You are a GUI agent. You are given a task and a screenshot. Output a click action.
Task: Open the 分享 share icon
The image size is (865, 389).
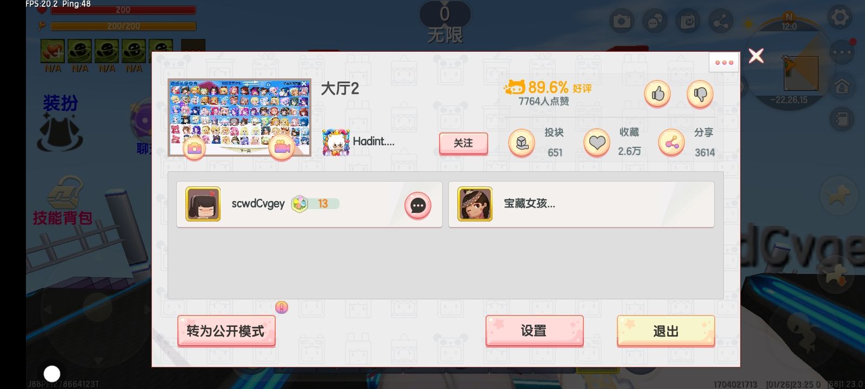[x=671, y=143]
